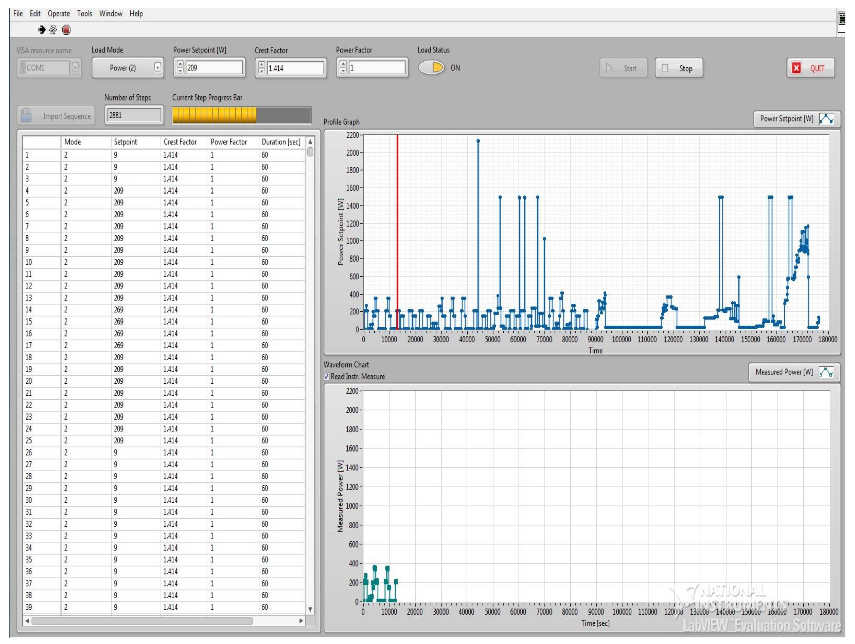Click the Run Continuously toolbar icon

pos(53,30)
